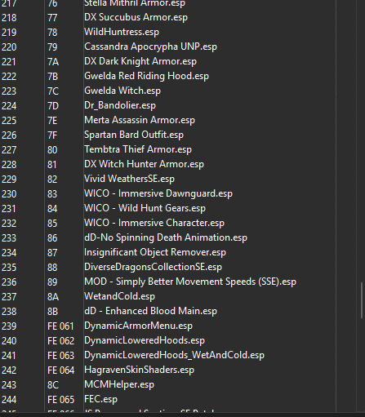Viewport: 365px width, 417px height.
Task: Click mod index FE 063 cell
Action: (60, 355)
